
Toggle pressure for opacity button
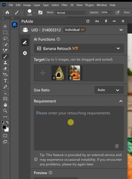(117, 13)
